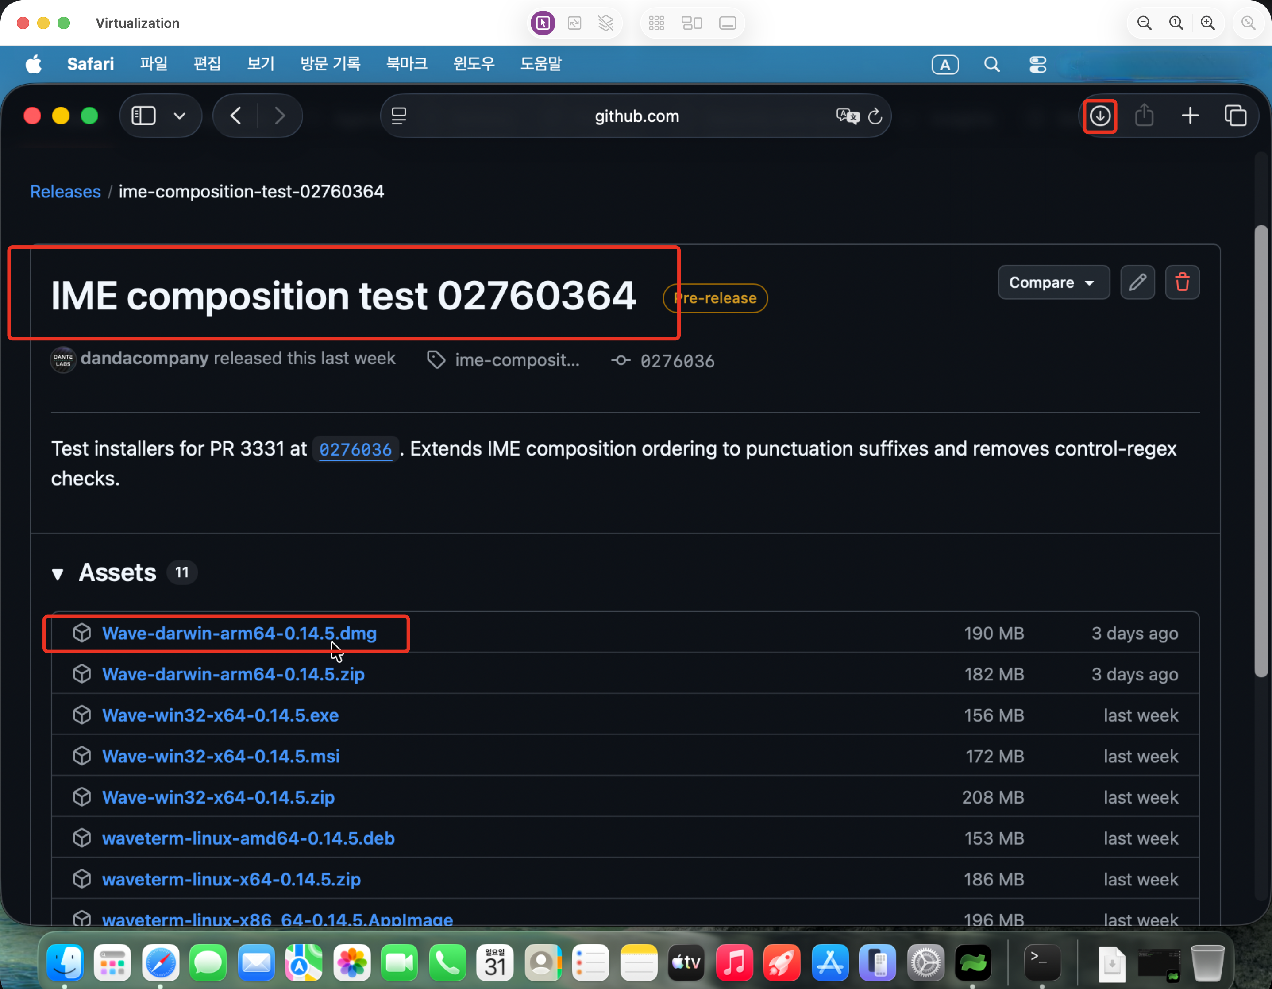Open the page menu icon left of github.com
Viewport: 1272px width, 989px height.
pos(399,116)
